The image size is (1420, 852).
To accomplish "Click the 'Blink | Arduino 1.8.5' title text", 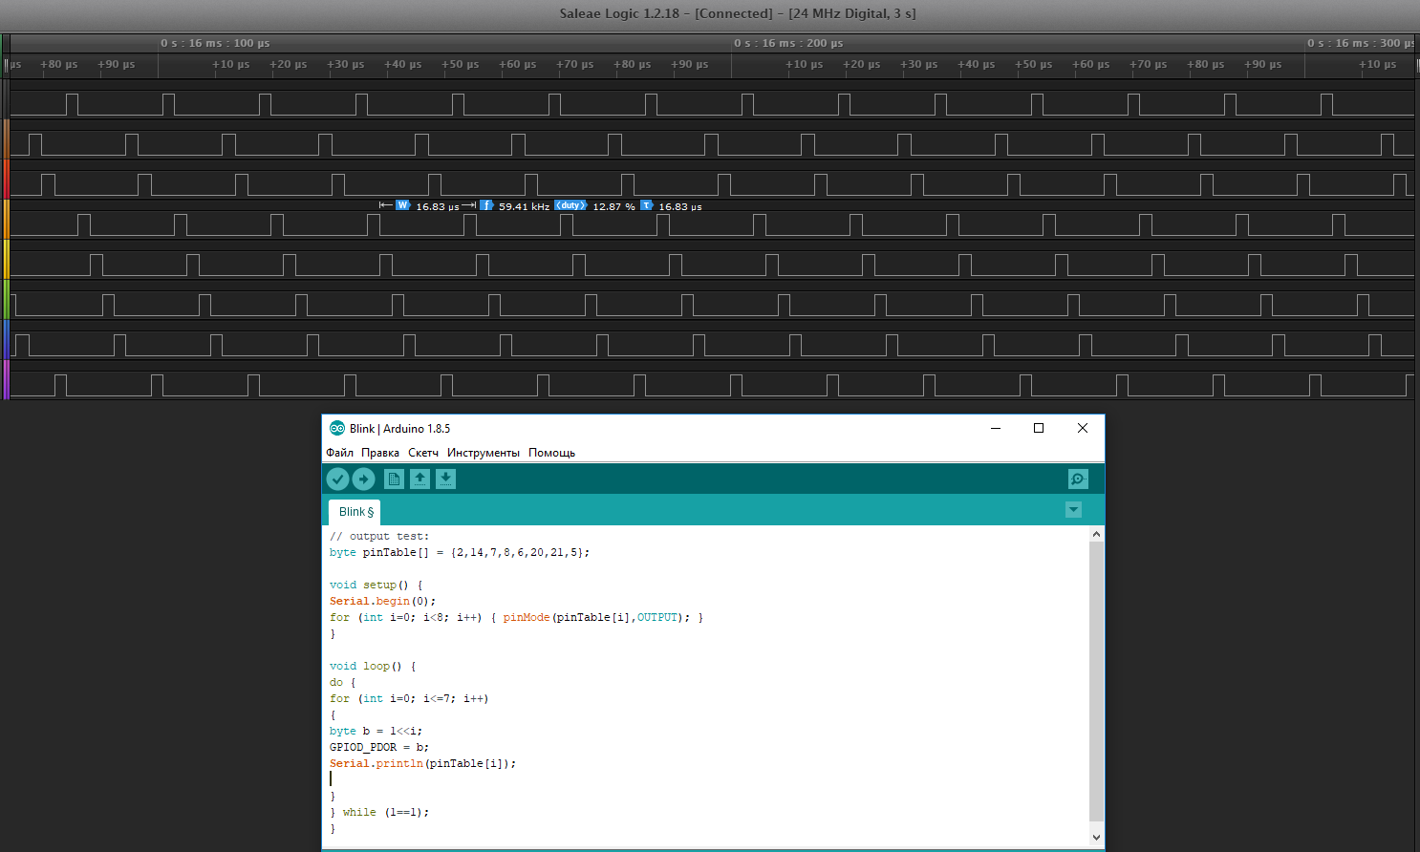I will (399, 429).
